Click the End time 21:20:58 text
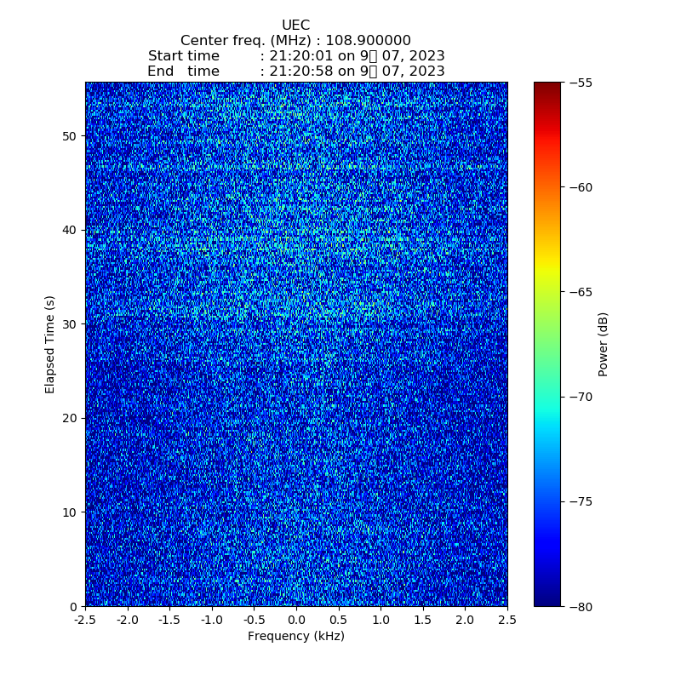 (295, 72)
